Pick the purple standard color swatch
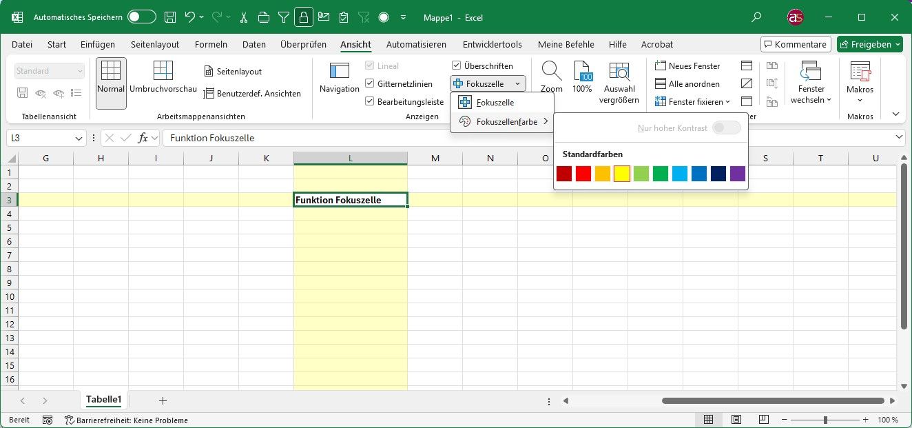Viewport: 912px width, 428px height. [737, 174]
